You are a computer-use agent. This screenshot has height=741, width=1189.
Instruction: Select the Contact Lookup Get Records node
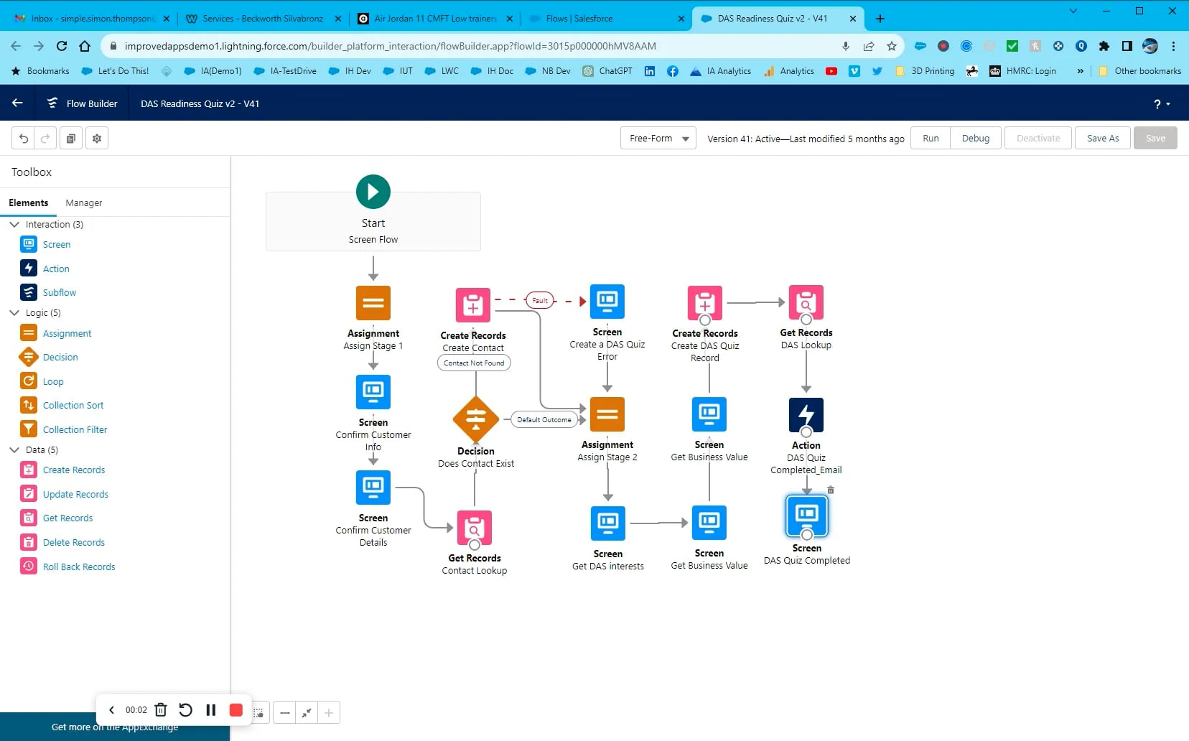(475, 528)
